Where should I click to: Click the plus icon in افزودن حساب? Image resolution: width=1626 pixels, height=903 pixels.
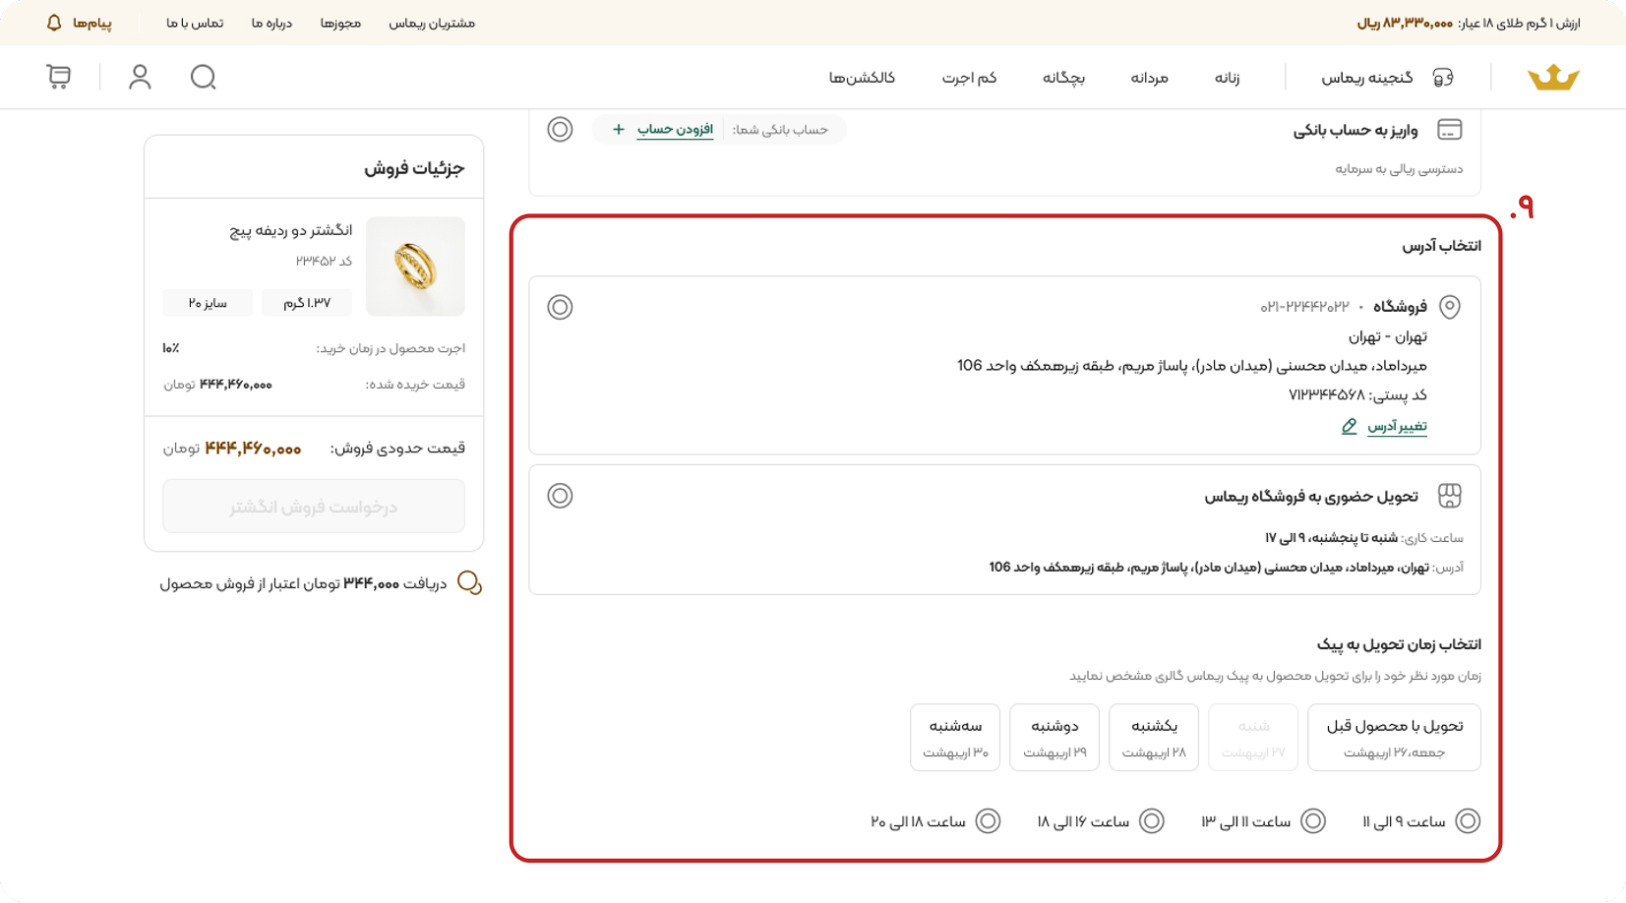pyautogui.click(x=619, y=129)
